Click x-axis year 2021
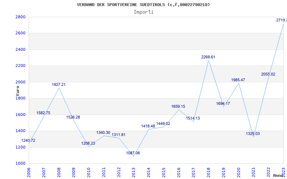The image size is (287, 179). [x=254, y=172]
